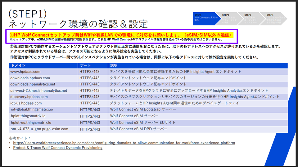Click the 説明 column header
This screenshot has width=298, height=167.
pyautogui.click(x=198, y=65)
